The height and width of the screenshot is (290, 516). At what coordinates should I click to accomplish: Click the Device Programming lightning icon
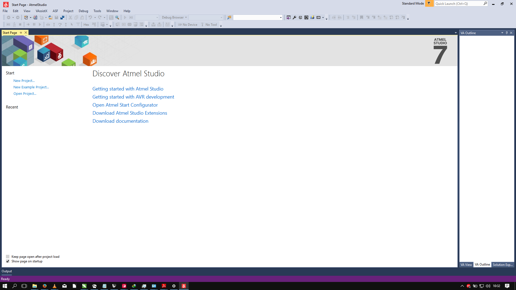click(312, 17)
